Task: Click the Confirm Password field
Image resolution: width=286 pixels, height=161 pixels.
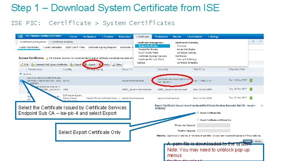Action: point(213,131)
